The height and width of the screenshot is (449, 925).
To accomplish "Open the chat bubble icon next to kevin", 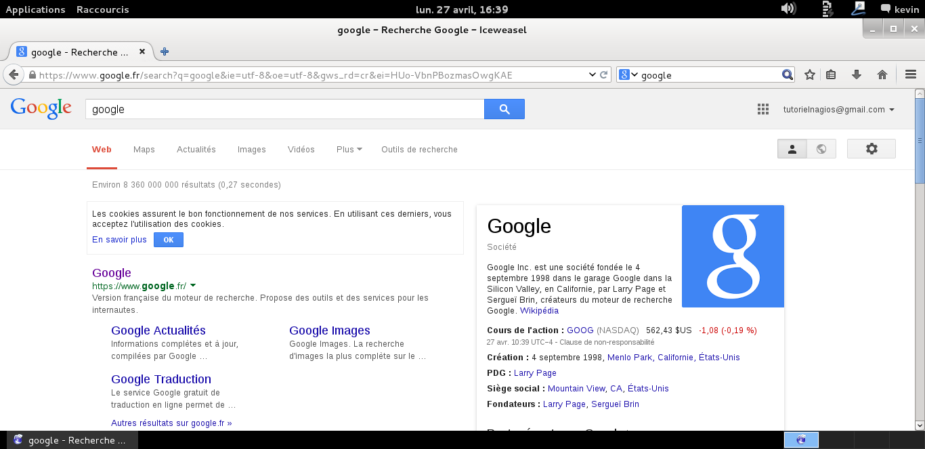I will (x=885, y=9).
